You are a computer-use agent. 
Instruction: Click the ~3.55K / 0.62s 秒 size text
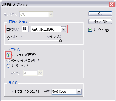(x=26, y=92)
